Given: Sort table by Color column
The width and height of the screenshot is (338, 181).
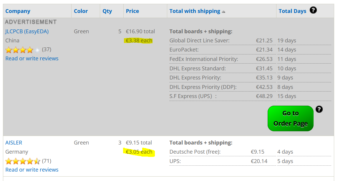Looking at the screenshot, I should pos(81,11).
